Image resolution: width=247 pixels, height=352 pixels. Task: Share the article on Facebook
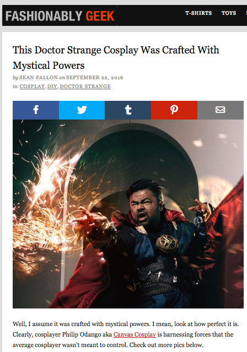point(36,110)
